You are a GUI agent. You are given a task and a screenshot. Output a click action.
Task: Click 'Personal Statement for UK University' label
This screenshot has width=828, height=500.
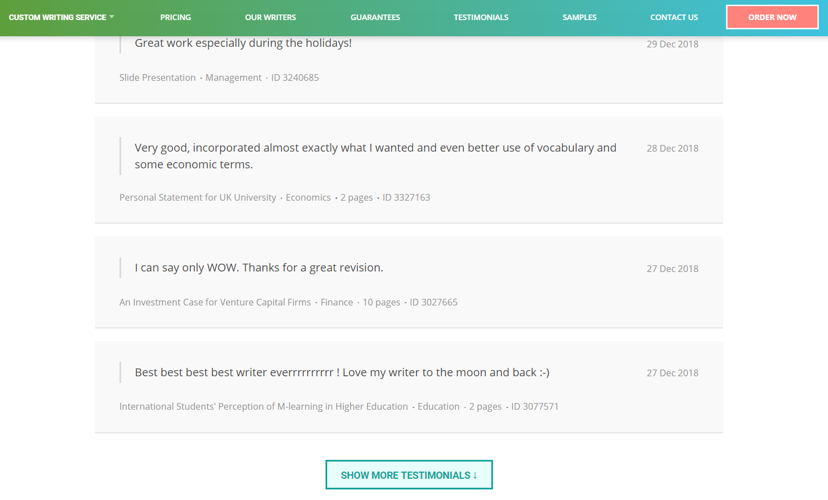point(198,197)
